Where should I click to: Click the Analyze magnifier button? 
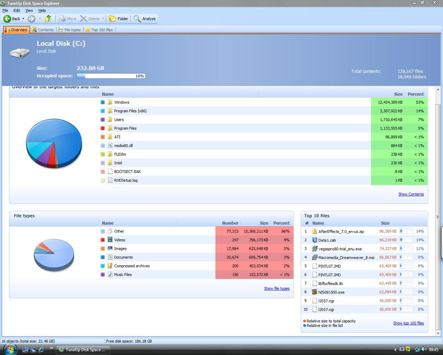(x=145, y=19)
